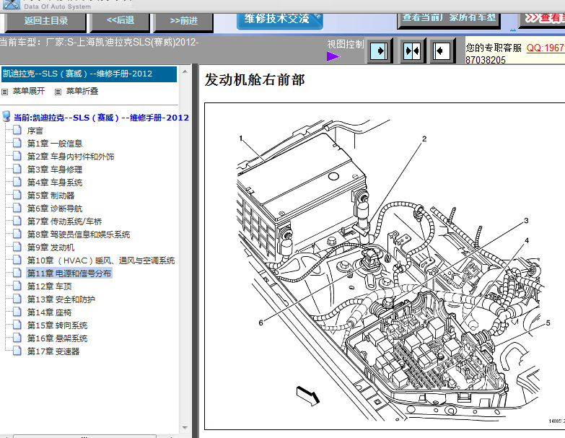Select 第11章 电源和信号分布

(69, 273)
